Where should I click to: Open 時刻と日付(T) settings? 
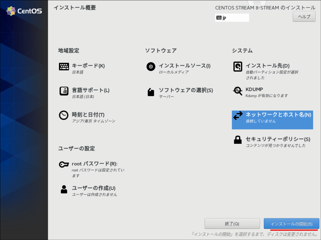pyautogui.click(x=88, y=115)
